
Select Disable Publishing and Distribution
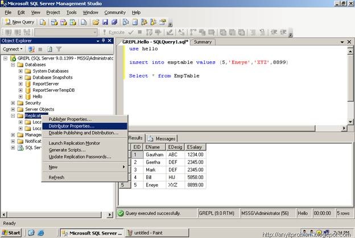click(x=85, y=133)
